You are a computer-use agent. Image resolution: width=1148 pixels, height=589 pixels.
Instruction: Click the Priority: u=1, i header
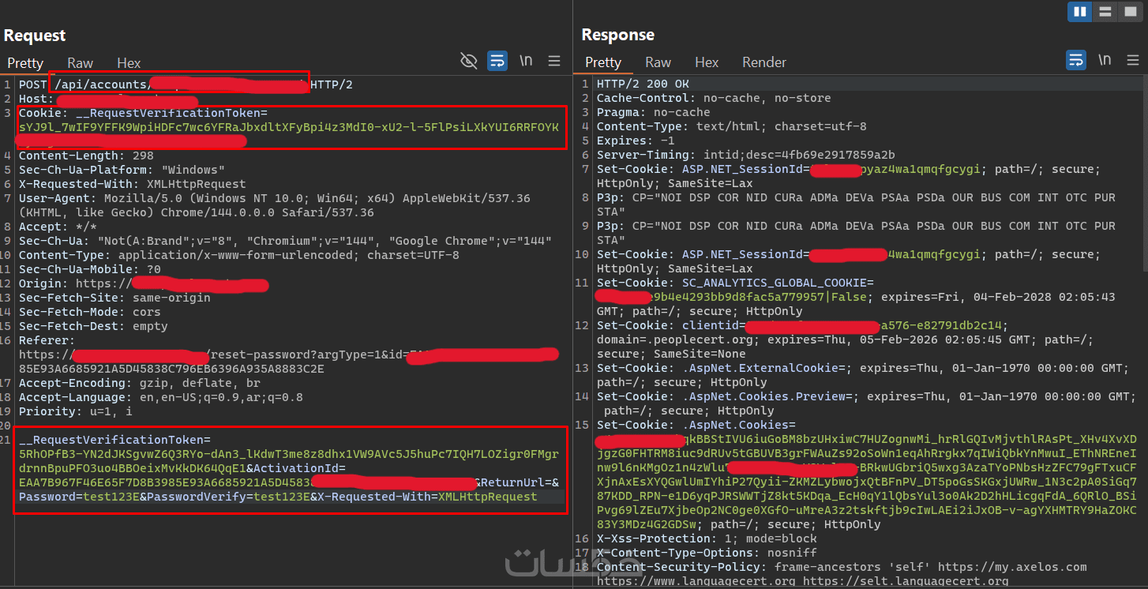(x=76, y=411)
